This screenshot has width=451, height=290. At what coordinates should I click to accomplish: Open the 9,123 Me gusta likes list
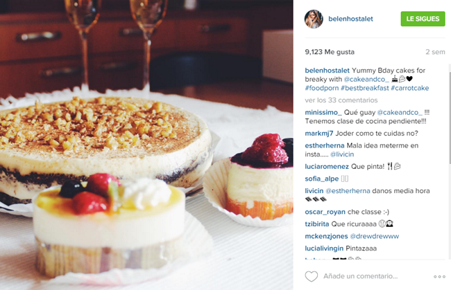(x=330, y=52)
